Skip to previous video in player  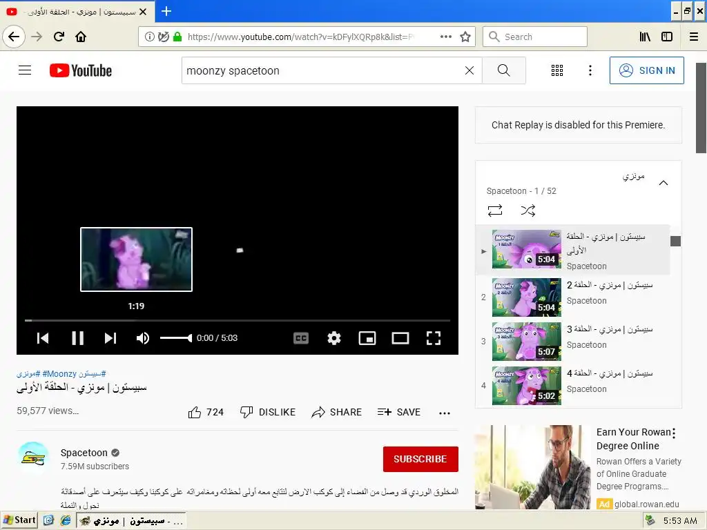[43, 338]
